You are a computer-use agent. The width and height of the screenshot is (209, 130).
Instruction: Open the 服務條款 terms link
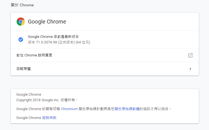click(x=49, y=118)
